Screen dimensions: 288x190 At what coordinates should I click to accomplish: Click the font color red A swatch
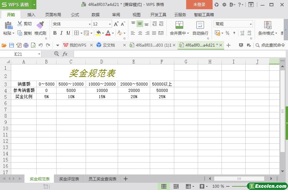point(108,33)
